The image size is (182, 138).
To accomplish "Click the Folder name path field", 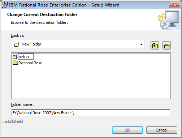I will (x=91, y=113).
